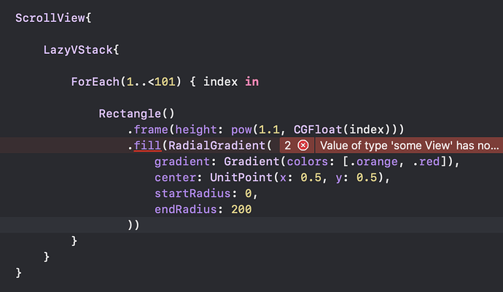Click the red error icon on the fill line
Image resolution: width=503 pixels, height=292 pixels.
point(303,146)
